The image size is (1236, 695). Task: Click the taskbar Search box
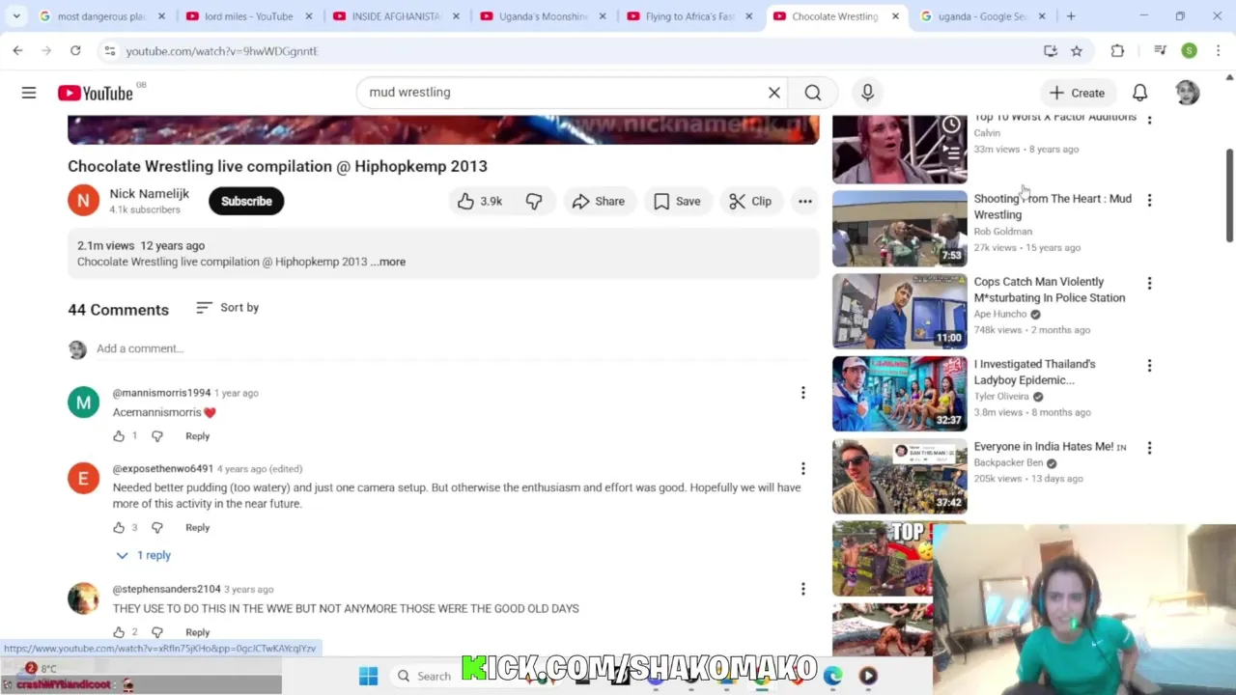[x=425, y=676]
